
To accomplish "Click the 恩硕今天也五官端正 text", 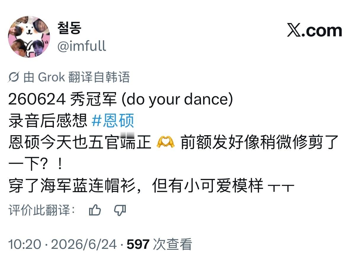I will coord(80,143).
